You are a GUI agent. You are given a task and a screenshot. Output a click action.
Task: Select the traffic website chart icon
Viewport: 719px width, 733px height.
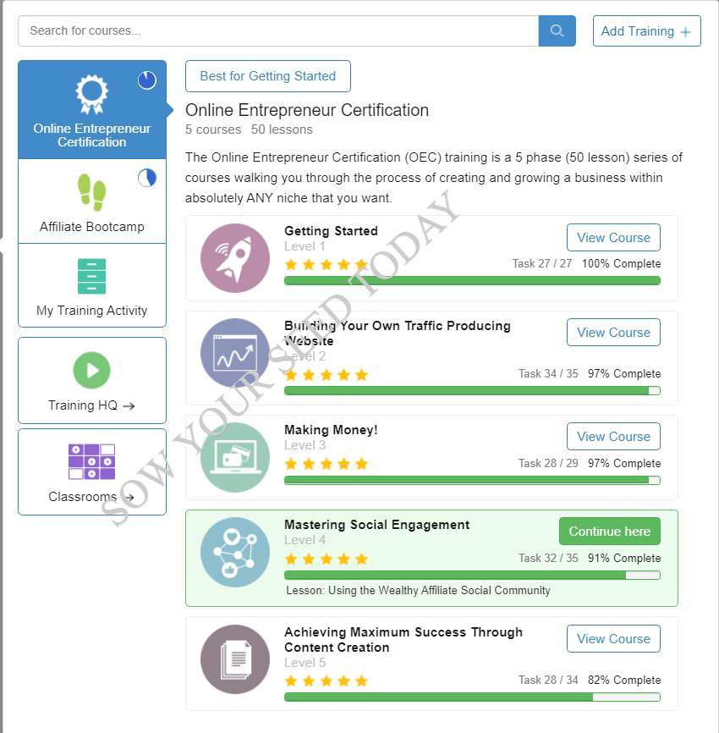pos(235,353)
